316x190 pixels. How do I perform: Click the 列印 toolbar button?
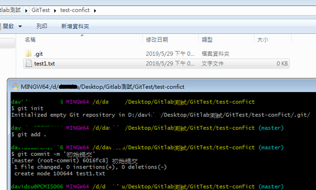(x=42, y=26)
